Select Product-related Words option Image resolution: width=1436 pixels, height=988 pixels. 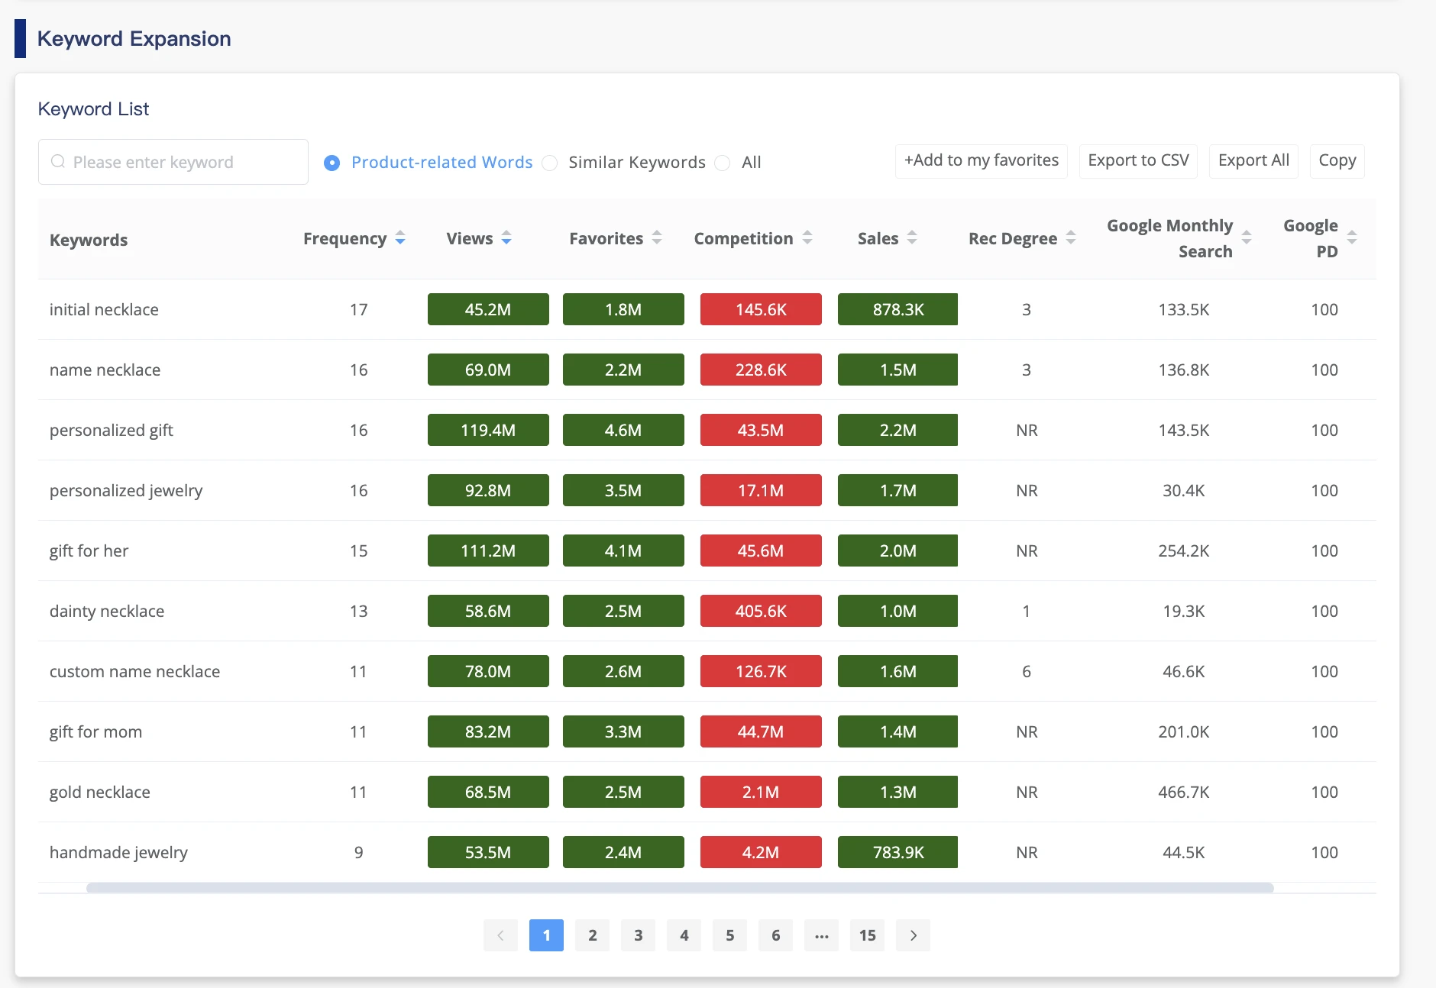click(332, 163)
